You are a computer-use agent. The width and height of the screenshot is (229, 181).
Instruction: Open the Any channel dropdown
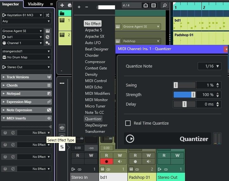26,21
